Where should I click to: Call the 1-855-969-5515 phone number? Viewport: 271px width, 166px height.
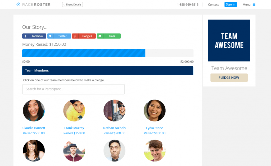pos(188,4)
